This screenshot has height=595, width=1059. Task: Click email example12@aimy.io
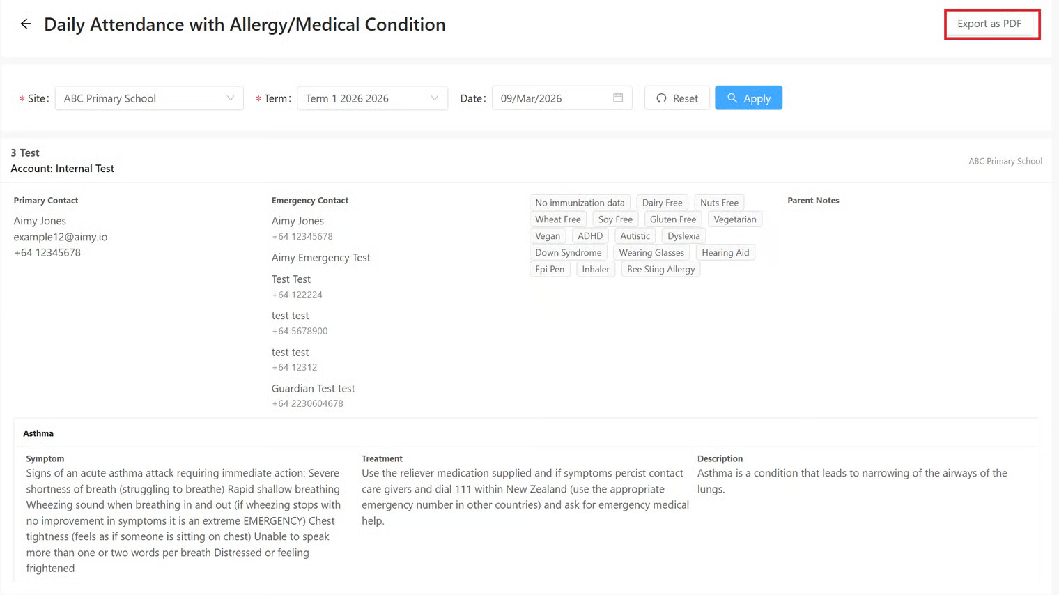click(61, 237)
